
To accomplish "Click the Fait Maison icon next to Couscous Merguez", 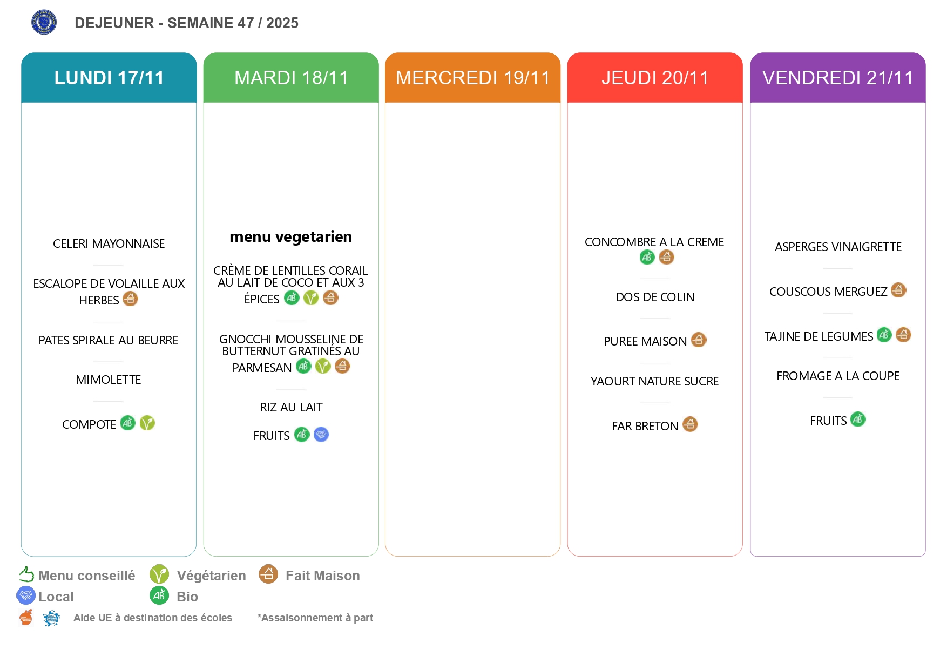I will click(x=898, y=290).
